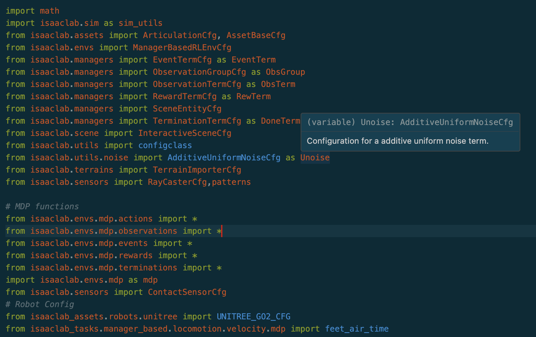Click the DoneTerm alias
The width and height of the screenshot is (536, 337).
point(280,121)
